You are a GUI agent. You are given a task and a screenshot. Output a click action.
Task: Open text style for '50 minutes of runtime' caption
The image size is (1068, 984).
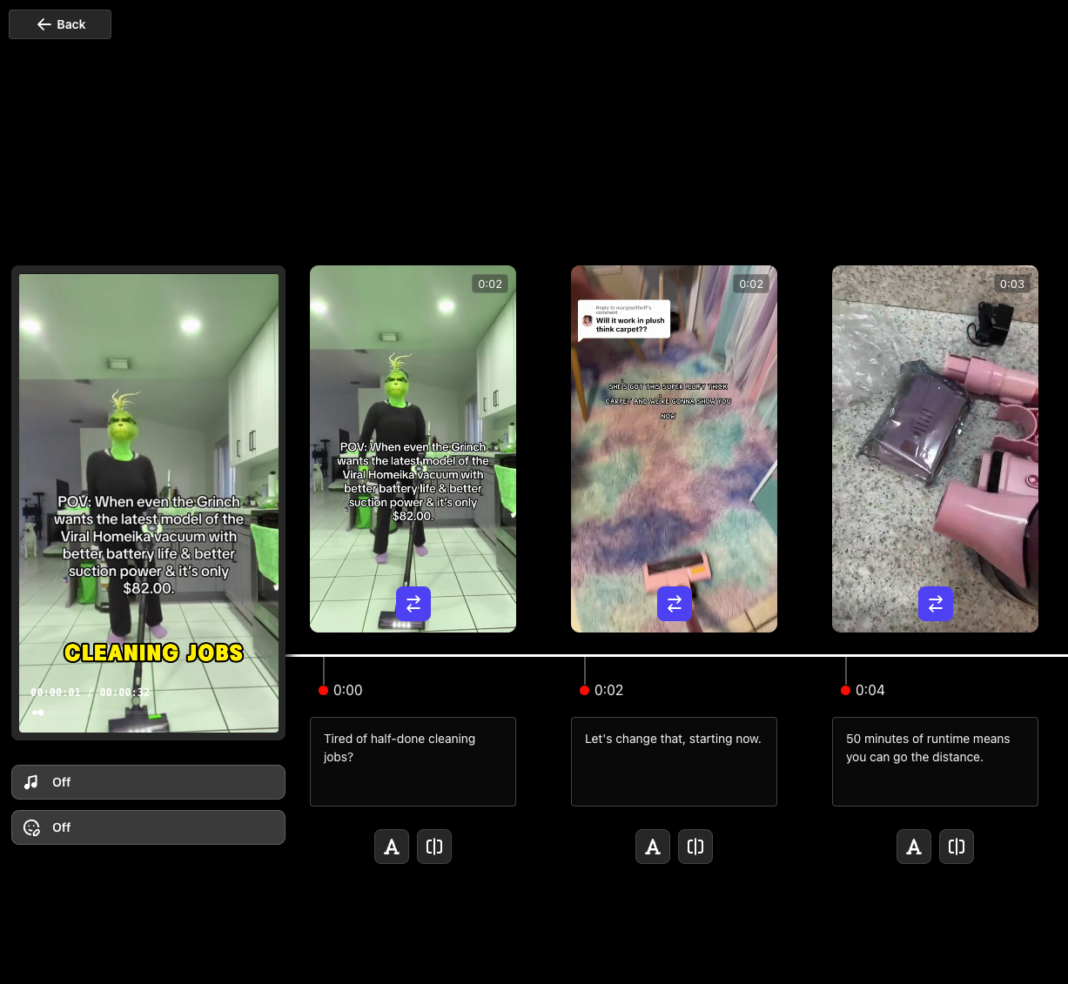coord(914,847)
